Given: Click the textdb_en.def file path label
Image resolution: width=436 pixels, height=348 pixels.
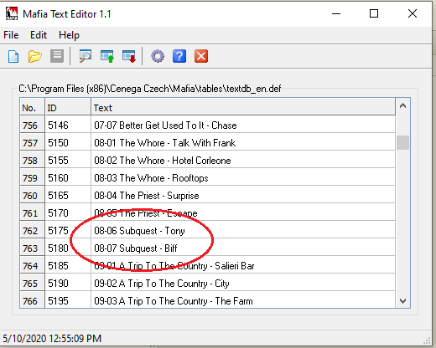Looking at the screenshot, I should click(150, 89).
